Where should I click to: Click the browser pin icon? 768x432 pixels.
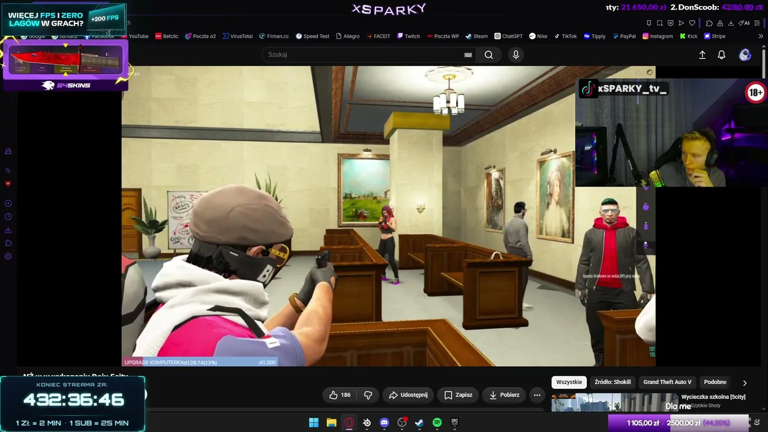(649, 23)
